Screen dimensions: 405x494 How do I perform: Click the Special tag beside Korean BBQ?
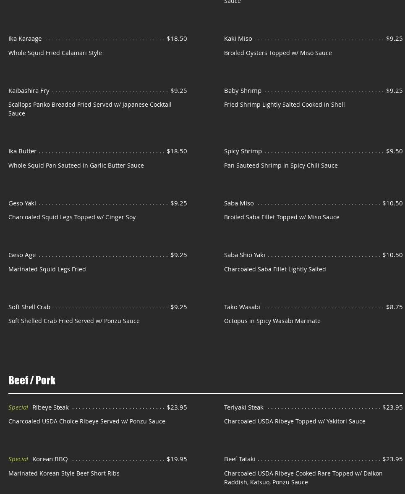[x=18, y=459]
